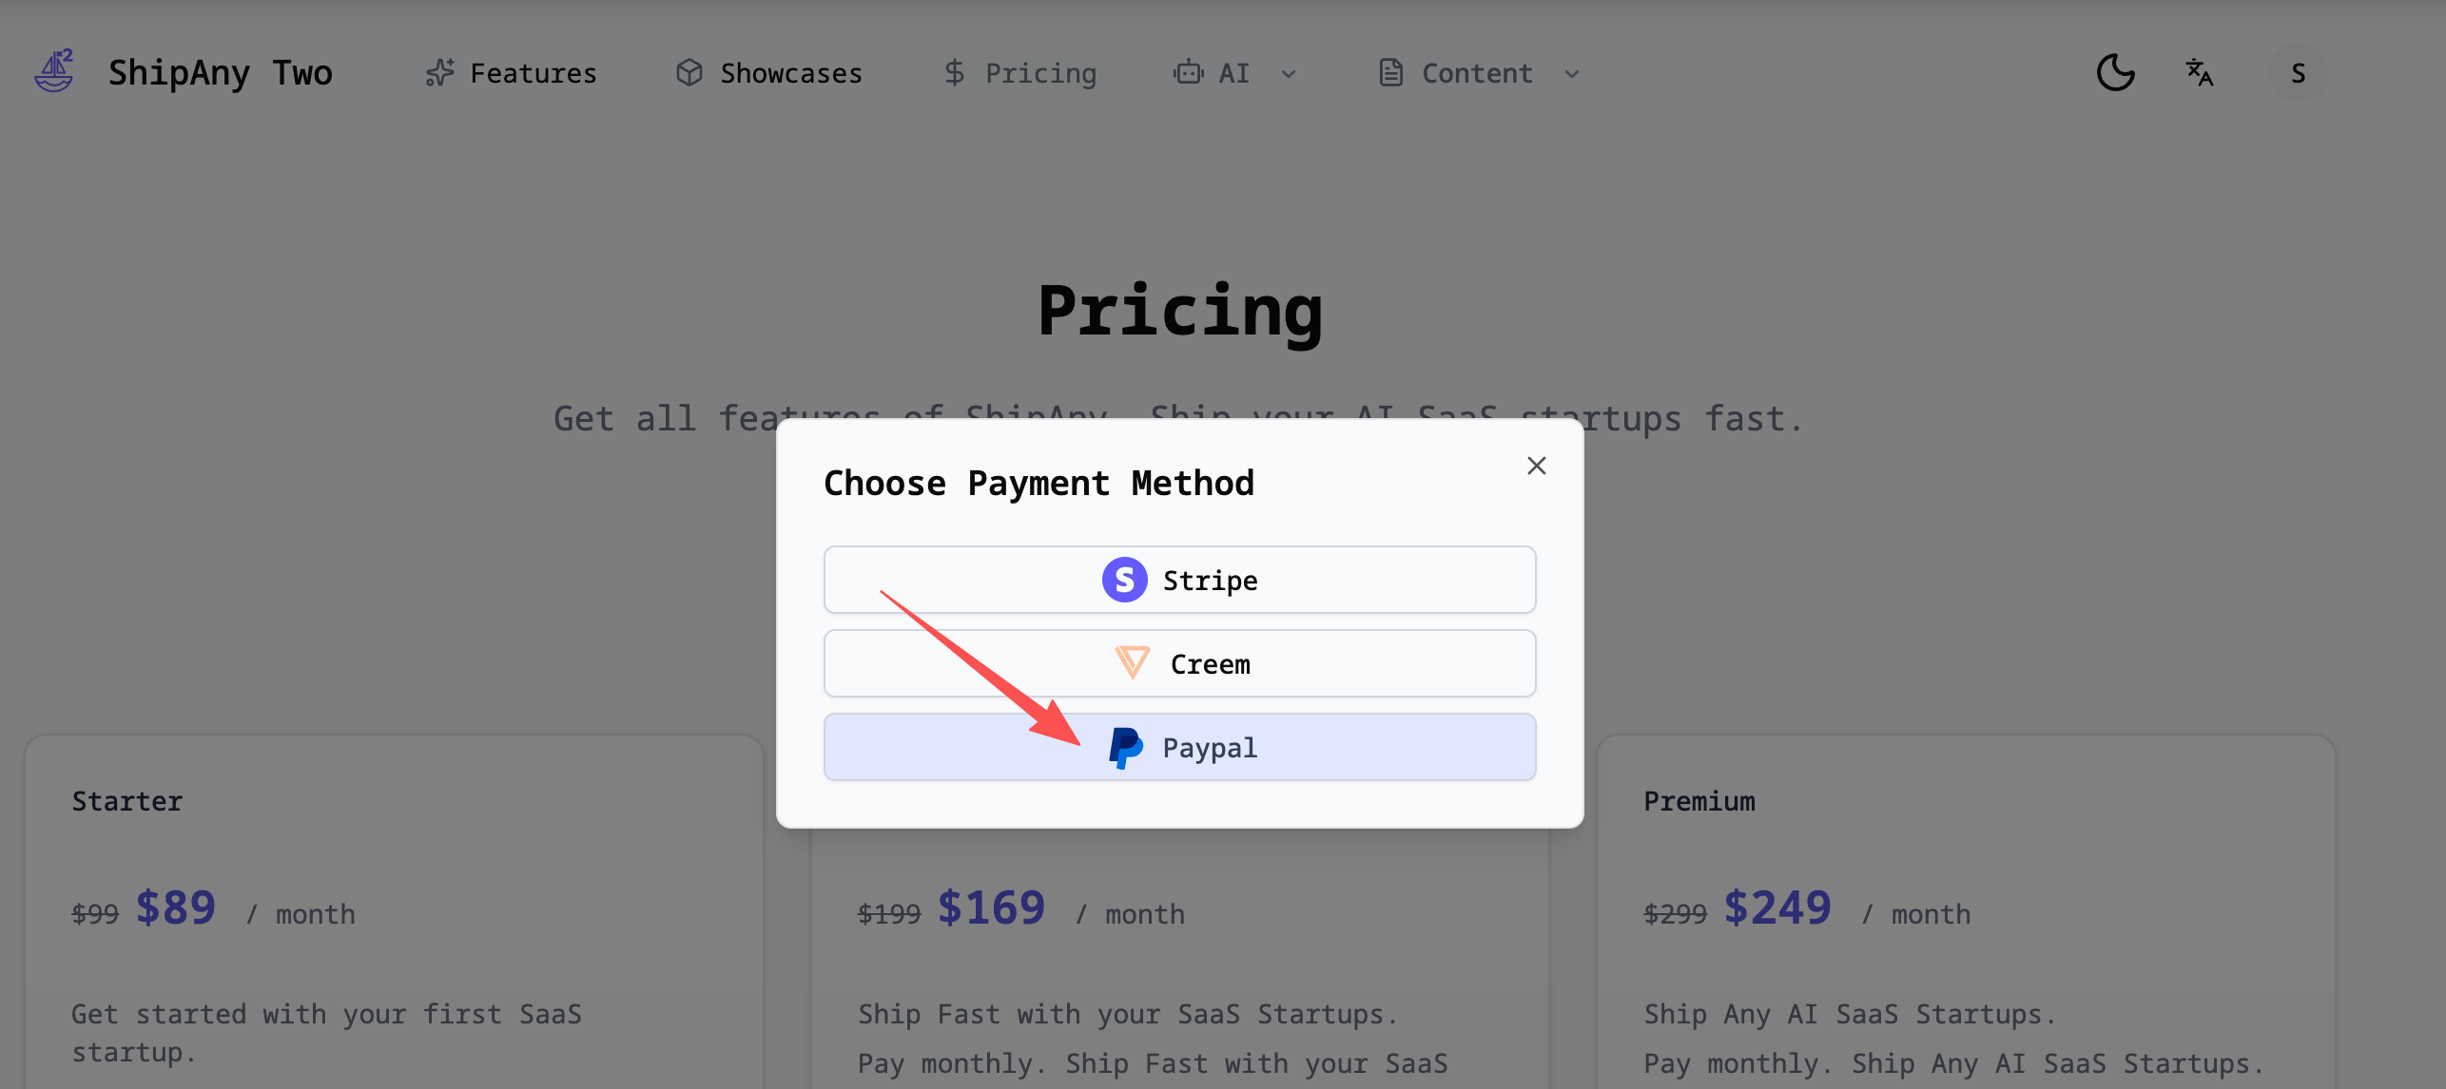Click the Content document icon
The width and height of the screenshot is (2446, 1089).
click(x=1390, y=73)
